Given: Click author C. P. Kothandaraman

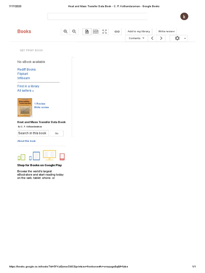Looking at the screenshot, I should tap(31, 127).
